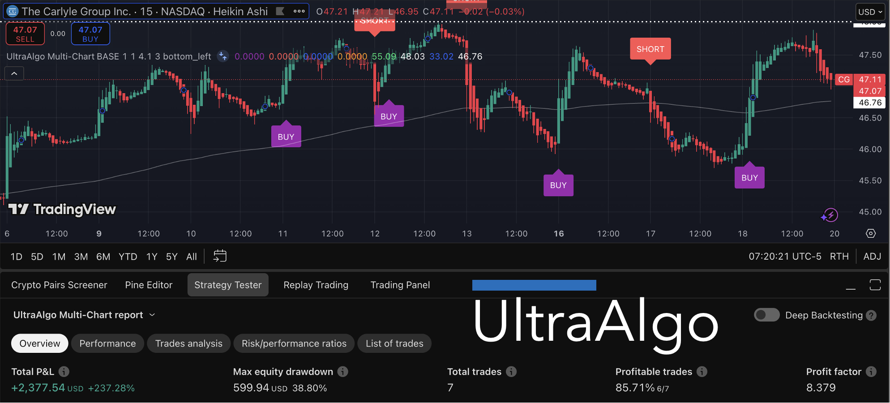Set the chart range to YTD

[x=128, y=257]
